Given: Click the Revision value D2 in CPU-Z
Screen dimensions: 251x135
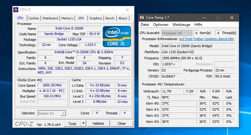Looking at the screenshot, I should [x=122, y=63].
